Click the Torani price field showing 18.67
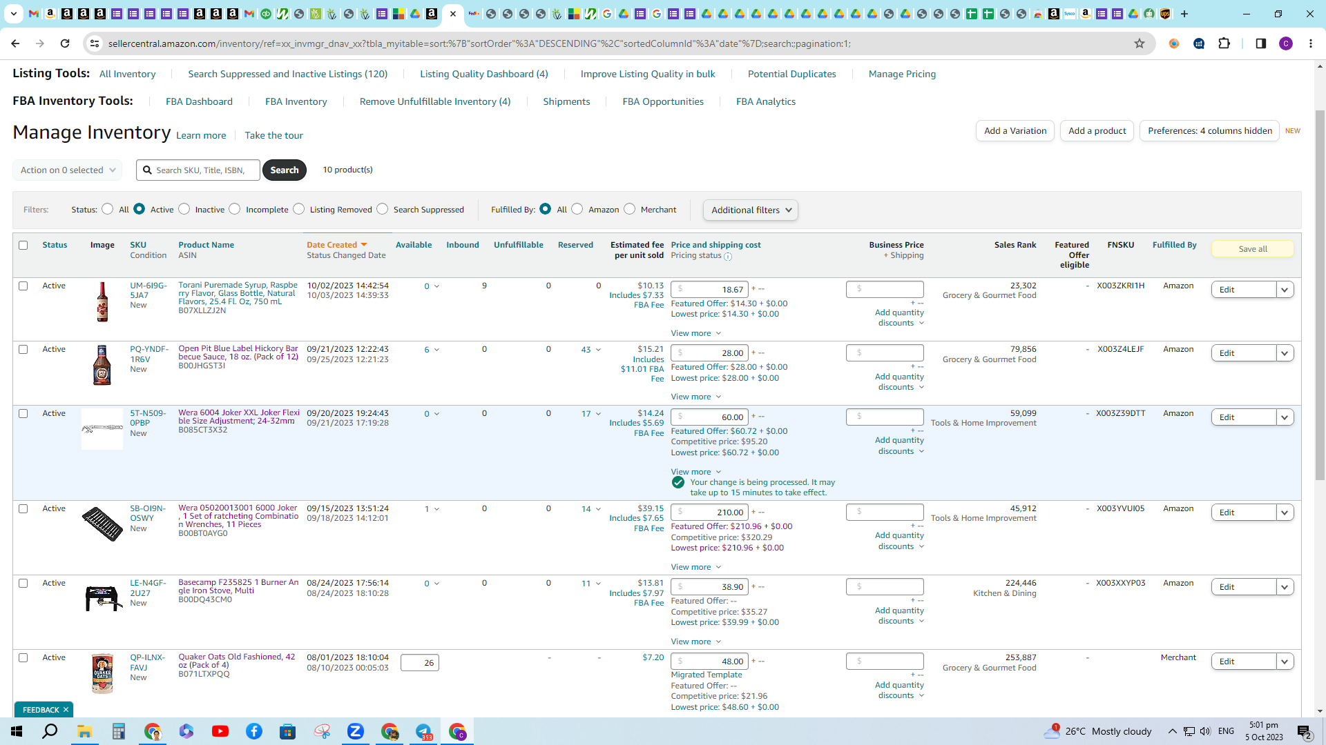This screenshot has width=1326, height=745. 710,290
